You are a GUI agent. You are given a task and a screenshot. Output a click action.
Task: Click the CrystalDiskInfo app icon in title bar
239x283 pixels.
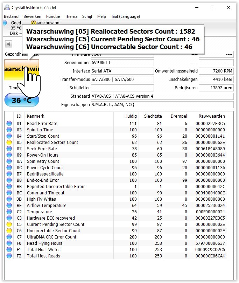click(x=7, y=7)
